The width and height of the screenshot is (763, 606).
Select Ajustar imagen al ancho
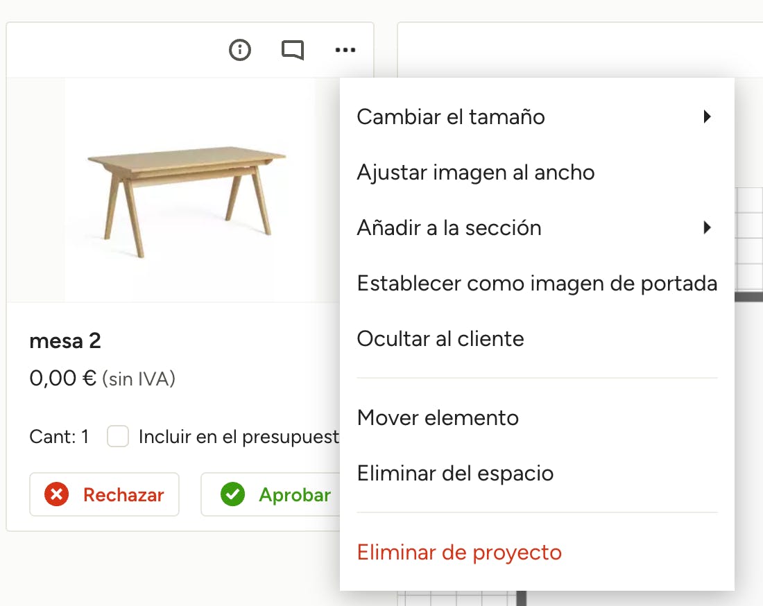[476, 172]
